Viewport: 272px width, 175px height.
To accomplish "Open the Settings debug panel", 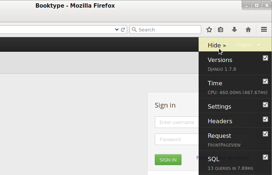I will point(219,106).
